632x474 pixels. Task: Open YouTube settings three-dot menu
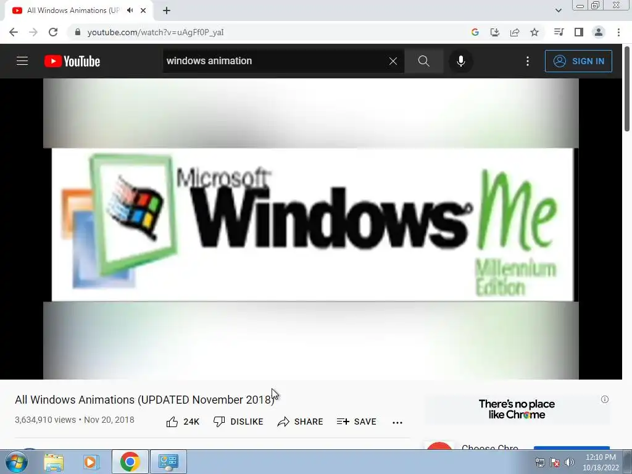pos(528,61)
